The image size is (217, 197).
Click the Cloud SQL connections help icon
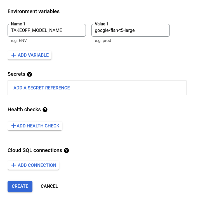pos(67,150)
